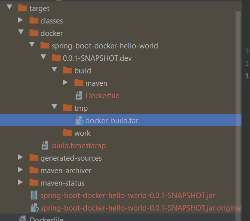Expand the maven folder arrow
This screenshot has width=250, height=221.
(x=65, y=82)
